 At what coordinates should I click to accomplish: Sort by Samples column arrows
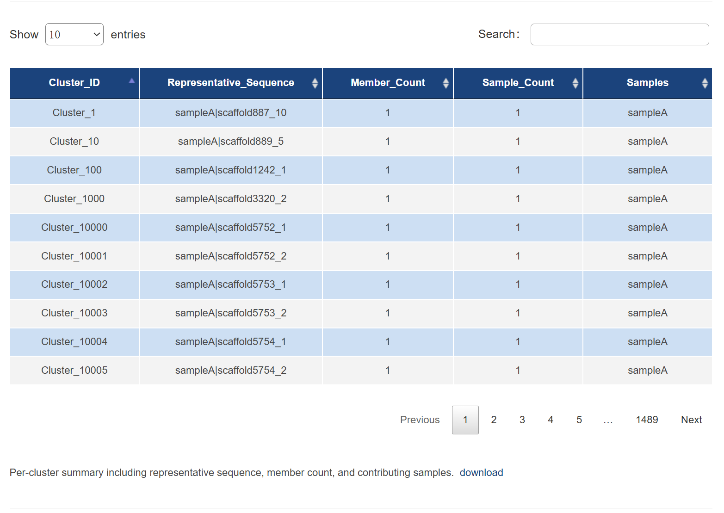[x=705, y=83]
